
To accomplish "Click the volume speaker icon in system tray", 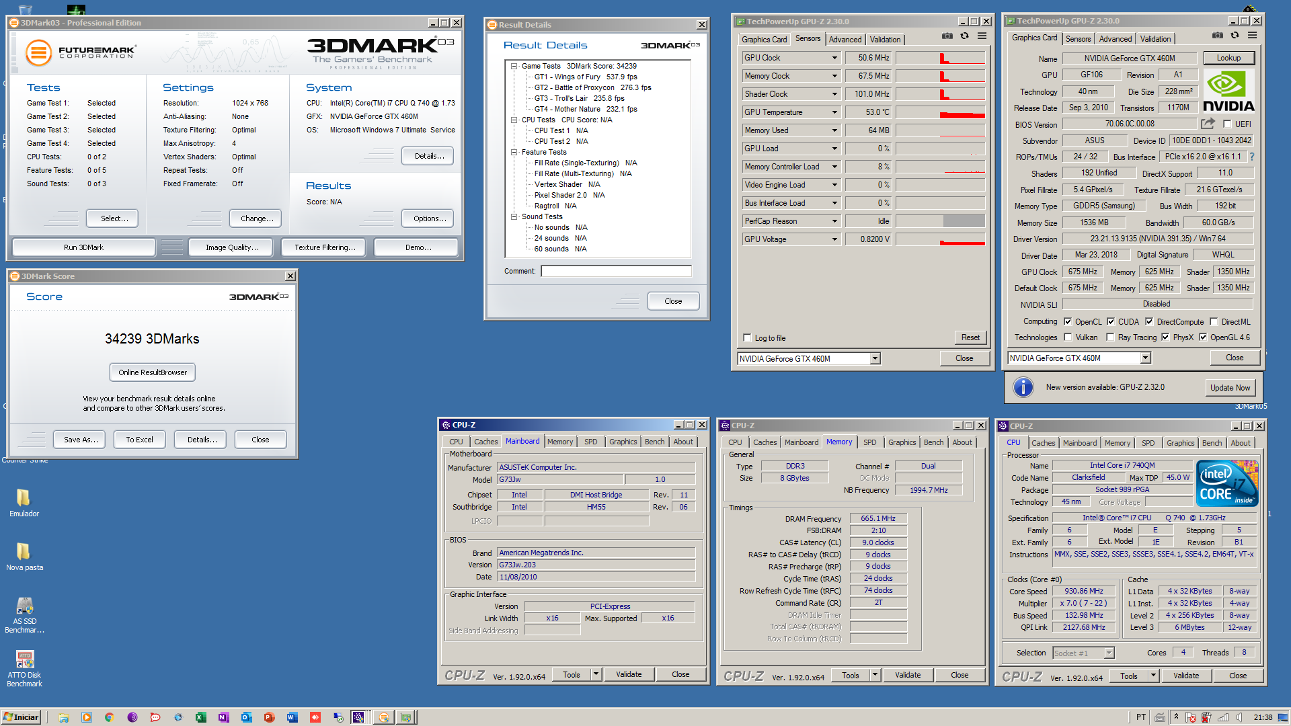I will 1239,717.
